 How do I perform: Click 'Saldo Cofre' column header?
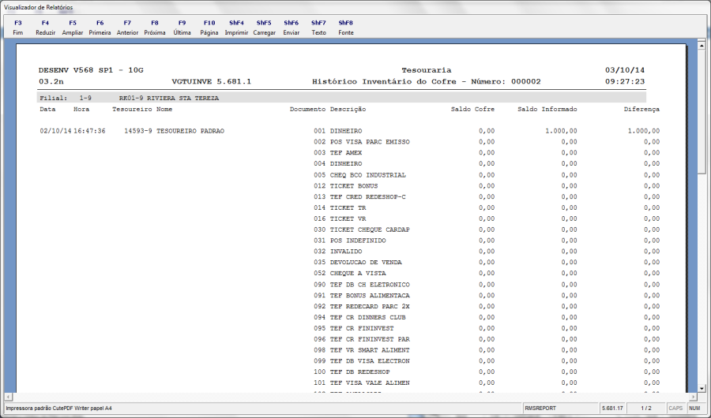[472, 109]
